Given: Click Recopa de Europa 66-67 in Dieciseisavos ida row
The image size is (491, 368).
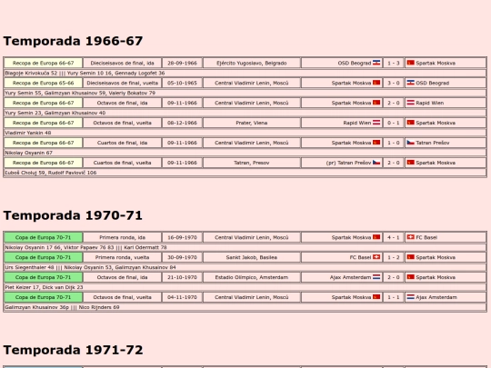Looking at the screenshot, I should 44,63.
